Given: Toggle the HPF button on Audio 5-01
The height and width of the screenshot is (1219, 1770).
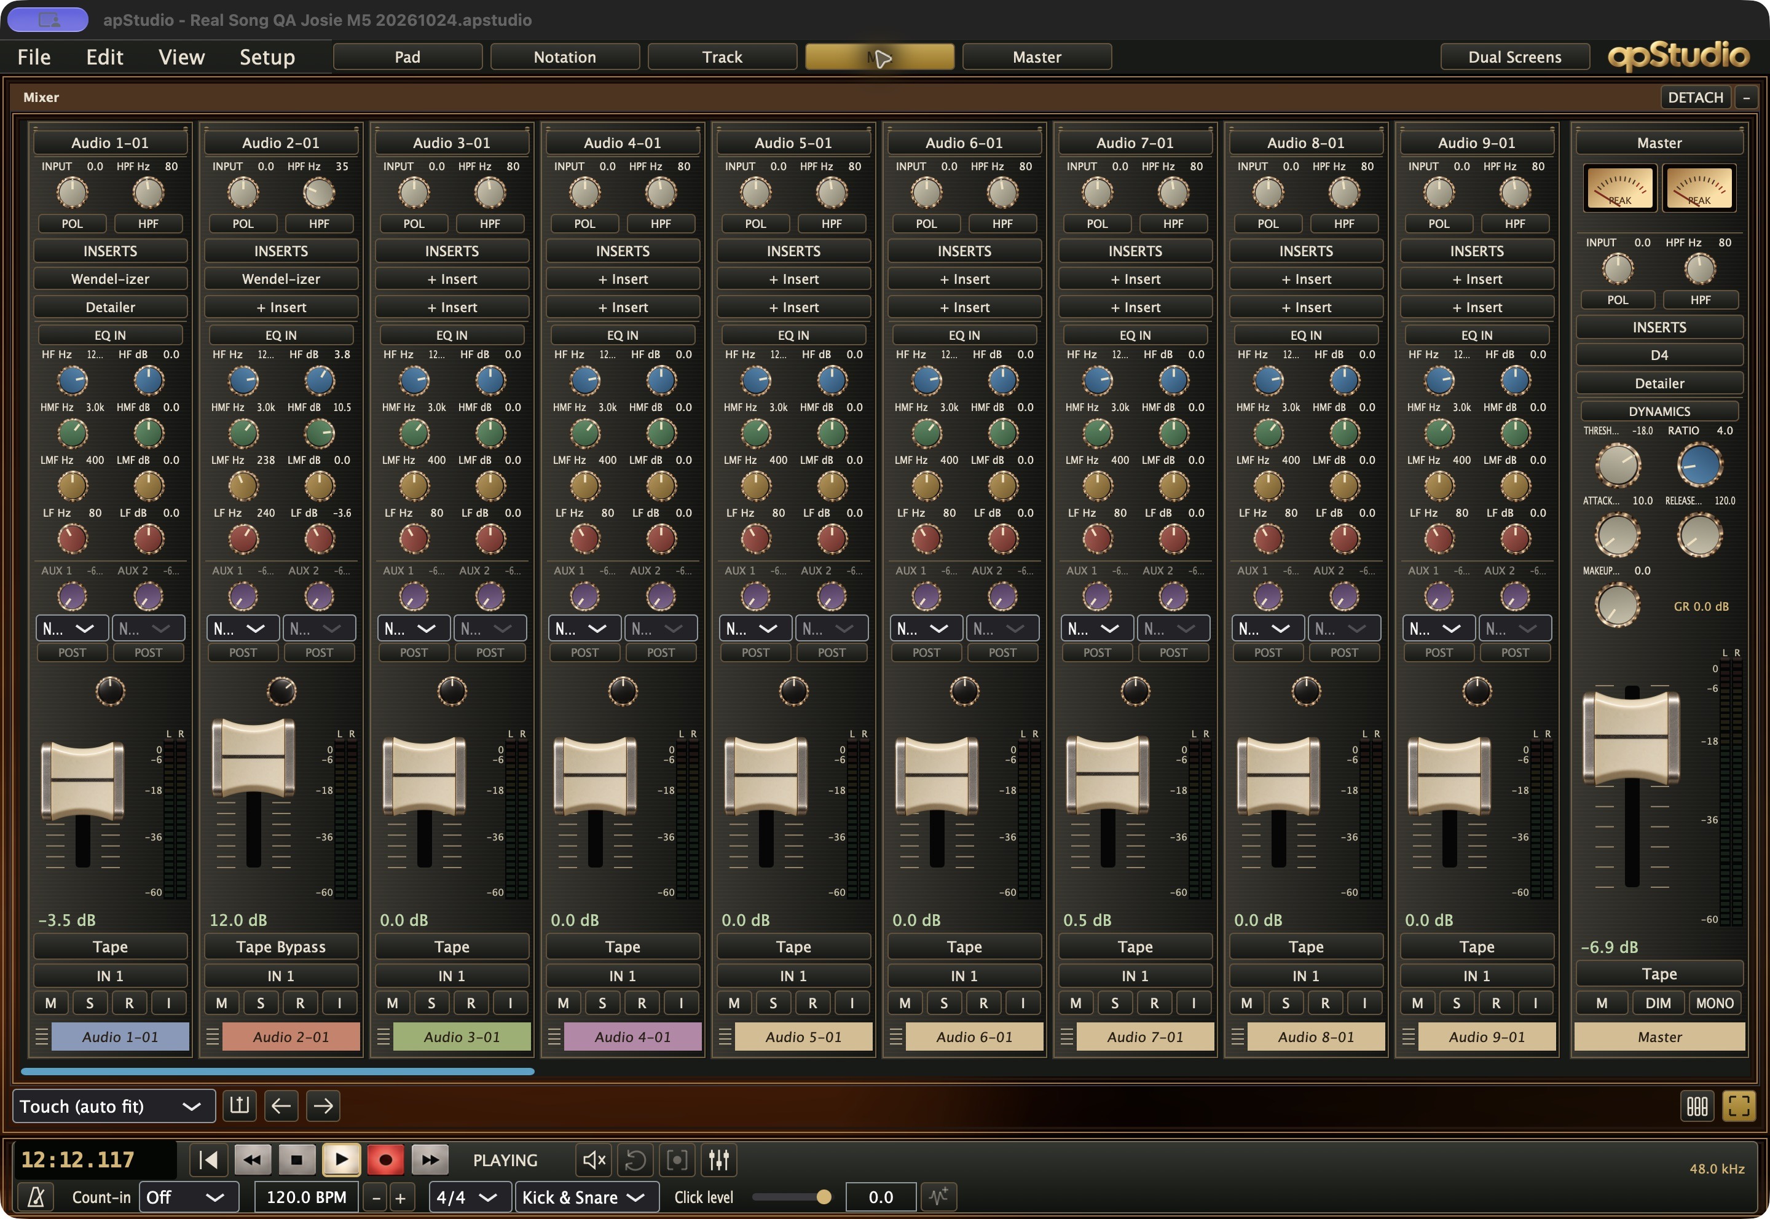Looking at the screenshot, I should click(831, 224).
